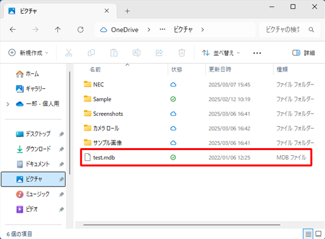The height and width of the screenshot is (239, 325).
Task: Open the toolbar see-more ellipsis menu
Action: click(257, 53)
